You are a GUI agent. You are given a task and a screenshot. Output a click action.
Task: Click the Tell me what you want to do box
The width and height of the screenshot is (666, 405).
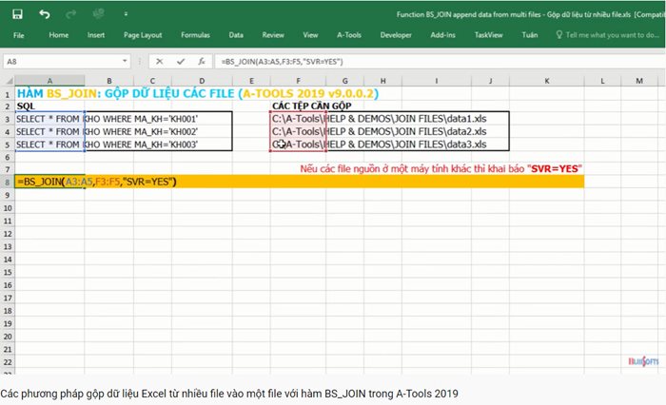coord(608,35)
